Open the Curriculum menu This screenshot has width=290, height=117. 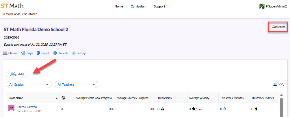(138, 6)
